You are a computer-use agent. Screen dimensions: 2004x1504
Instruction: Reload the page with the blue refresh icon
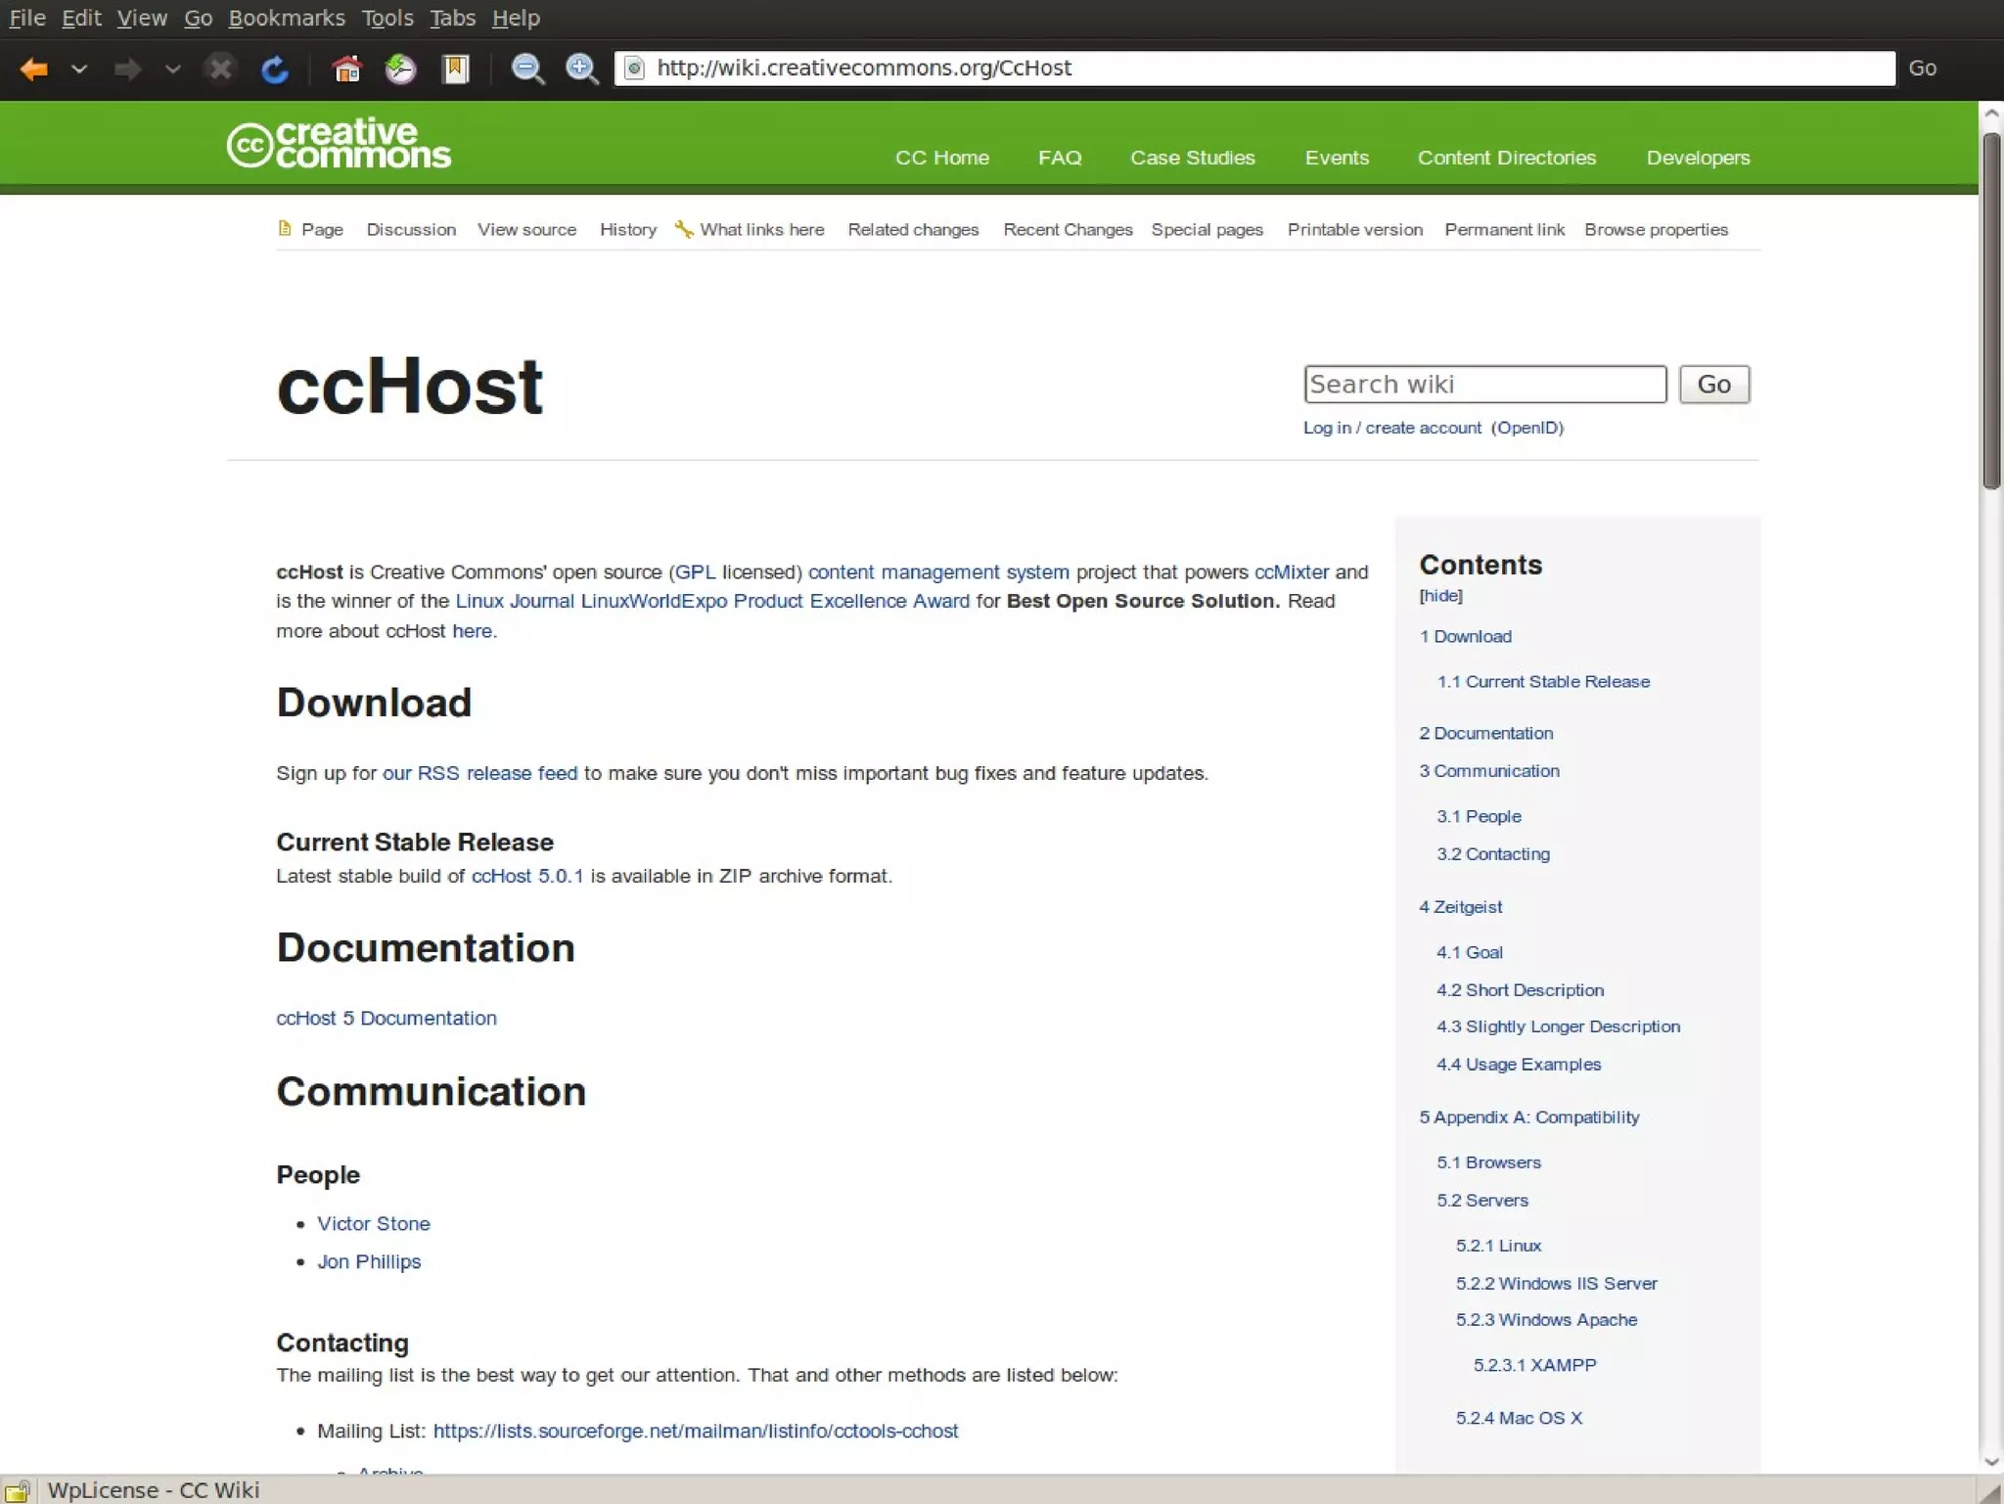coord(275,69)
